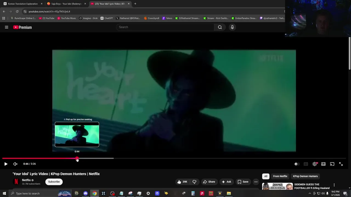Click the address bar URL

tap(49, 11)
